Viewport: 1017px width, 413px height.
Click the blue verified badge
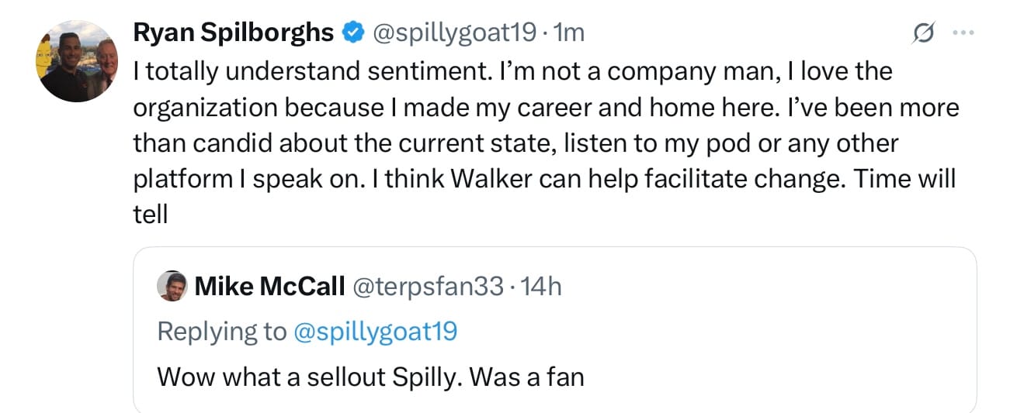[x=354, y=33]
